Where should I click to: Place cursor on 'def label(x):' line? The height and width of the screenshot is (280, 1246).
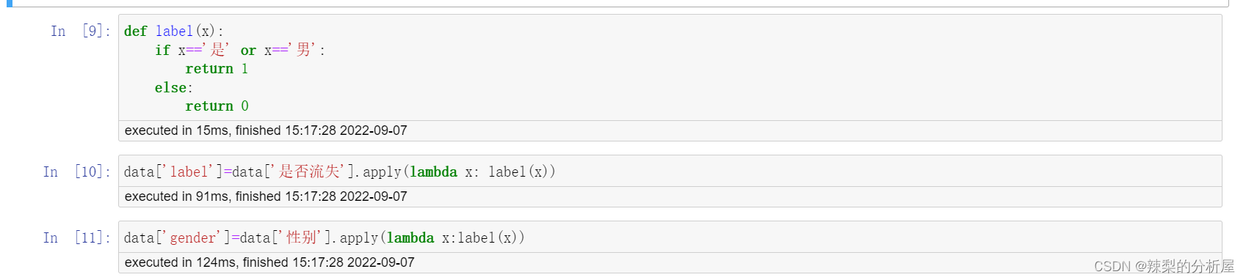[x=174, y=31]
